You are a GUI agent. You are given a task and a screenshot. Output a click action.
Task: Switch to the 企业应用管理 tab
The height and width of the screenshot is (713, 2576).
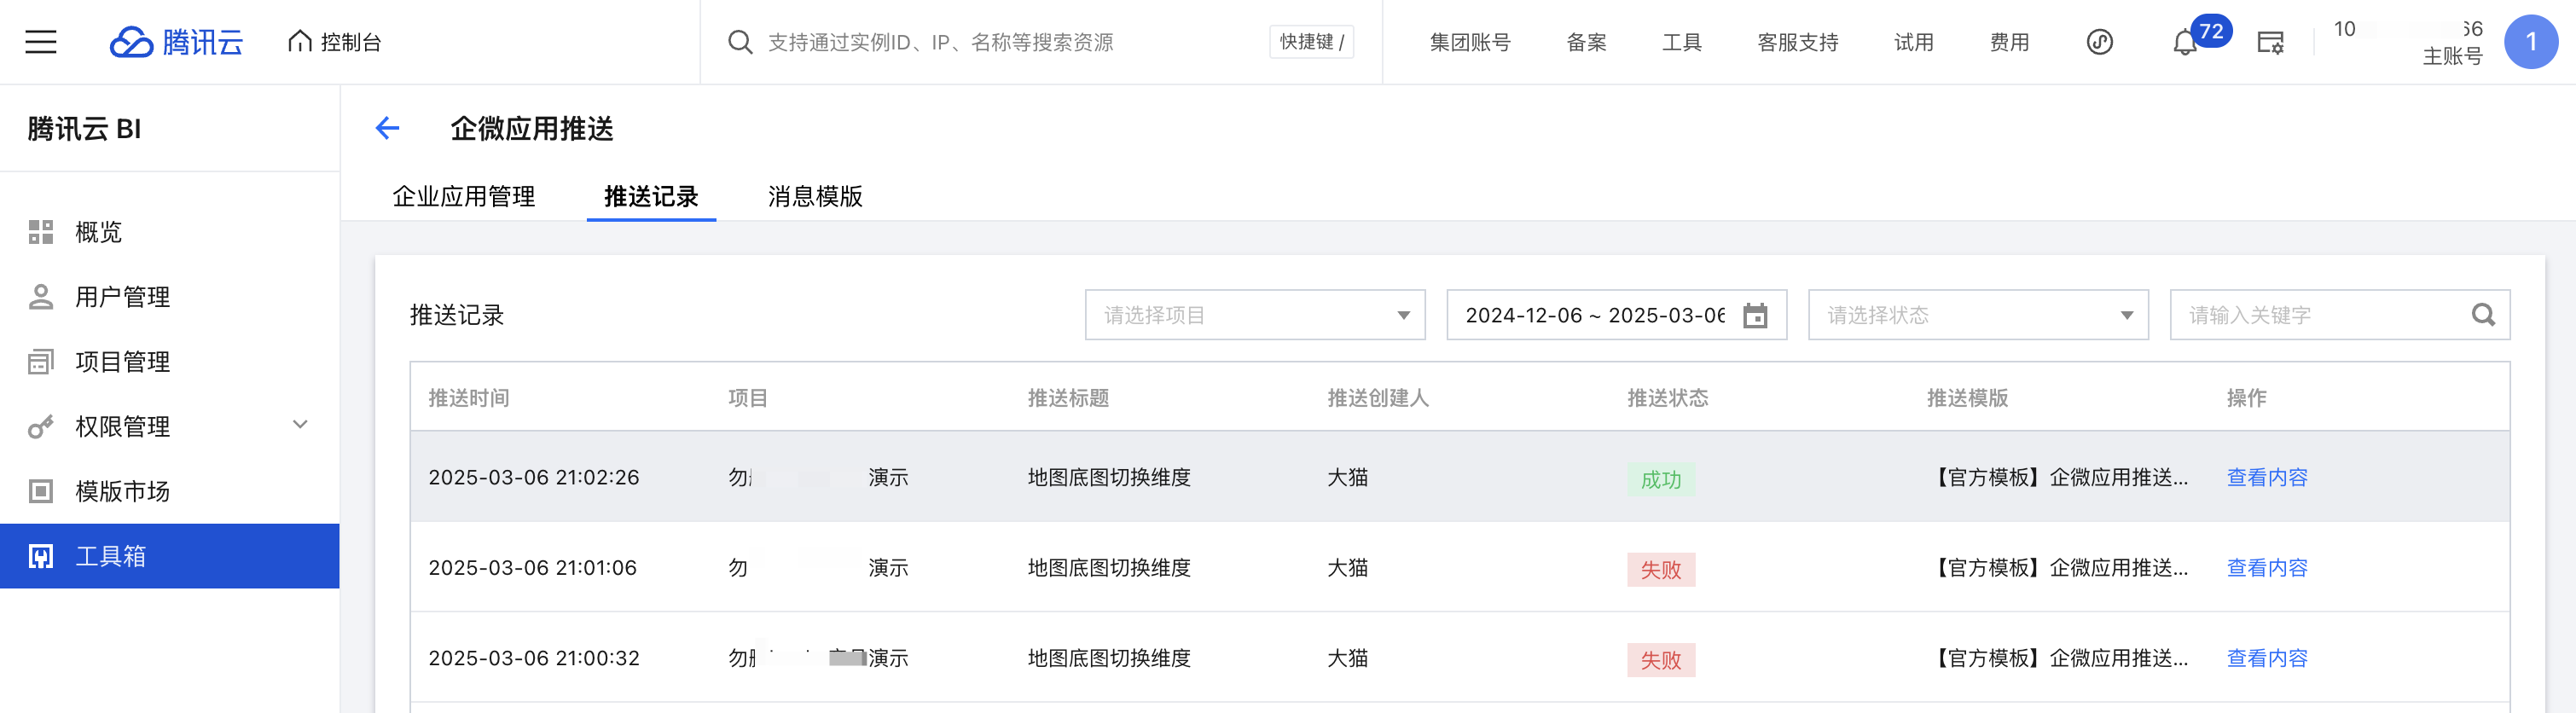point(464,196)
